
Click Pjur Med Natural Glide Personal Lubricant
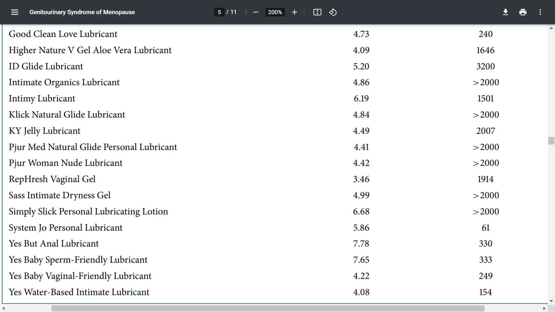pyautogui.click(x=93, y=147)
